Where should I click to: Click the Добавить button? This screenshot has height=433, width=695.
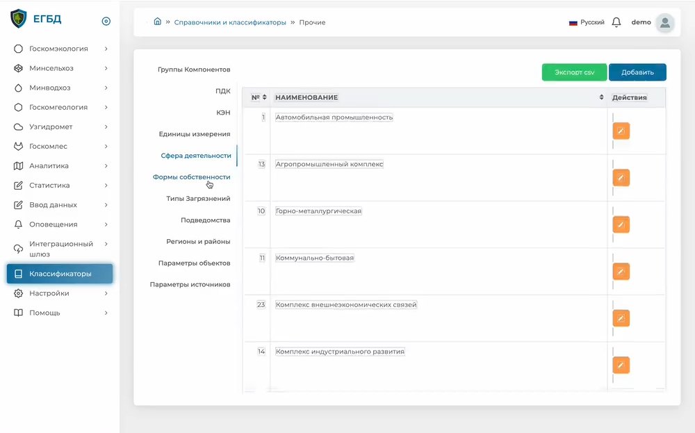click(x=637, y=72)
